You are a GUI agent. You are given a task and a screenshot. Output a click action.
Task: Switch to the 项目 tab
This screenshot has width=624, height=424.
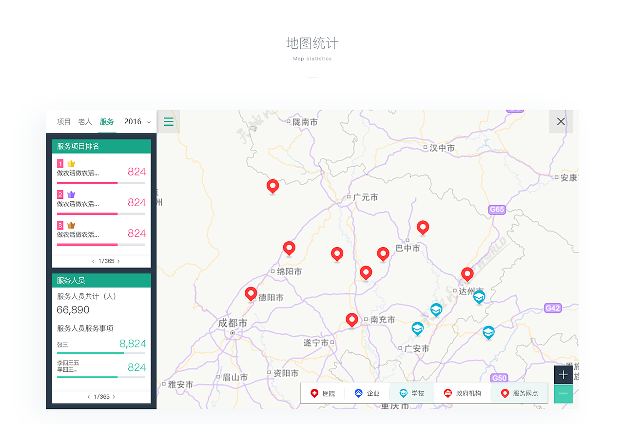[x=63, y=121]
